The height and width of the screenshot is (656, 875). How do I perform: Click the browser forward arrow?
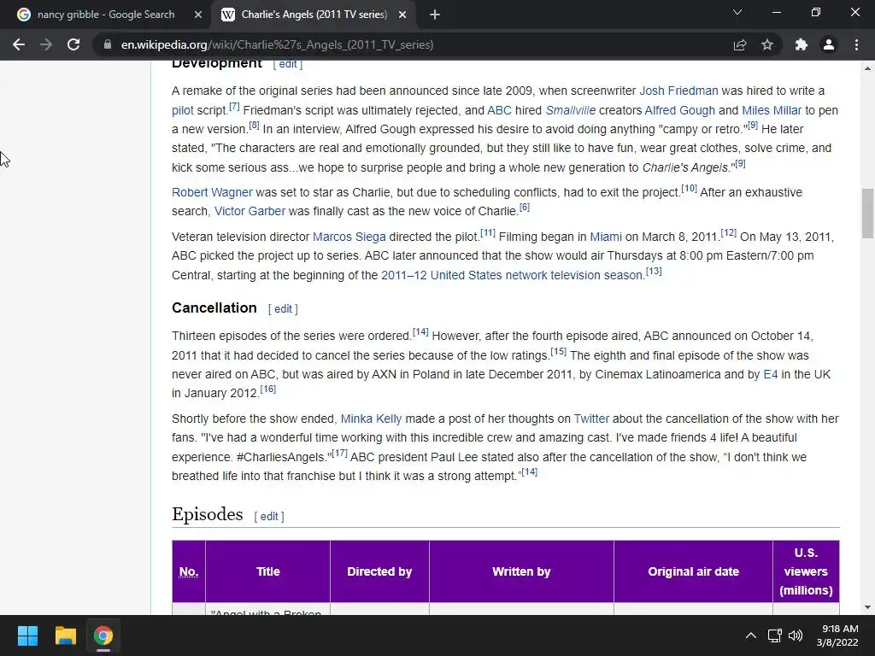pyautogui.click(x=46, y=44)
